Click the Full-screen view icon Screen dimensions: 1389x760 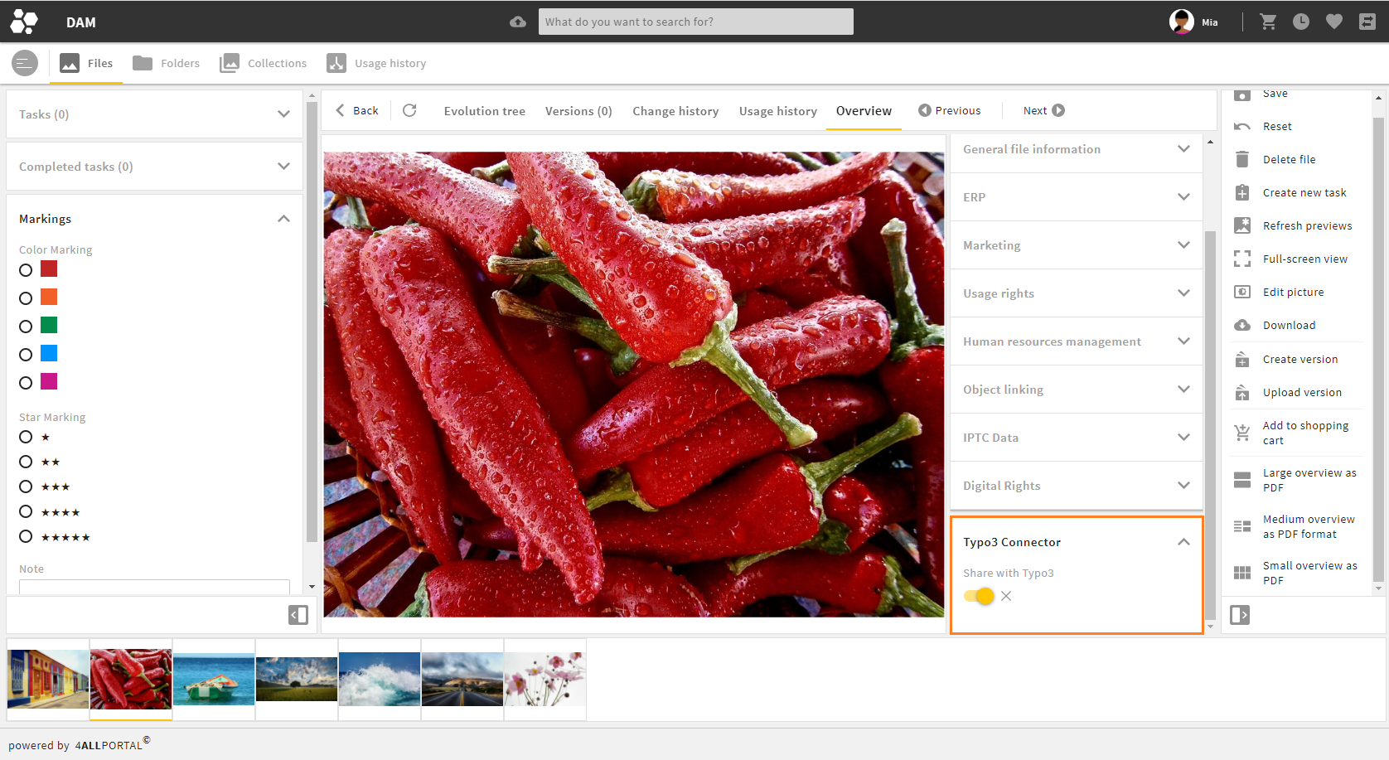(1242, 259)
